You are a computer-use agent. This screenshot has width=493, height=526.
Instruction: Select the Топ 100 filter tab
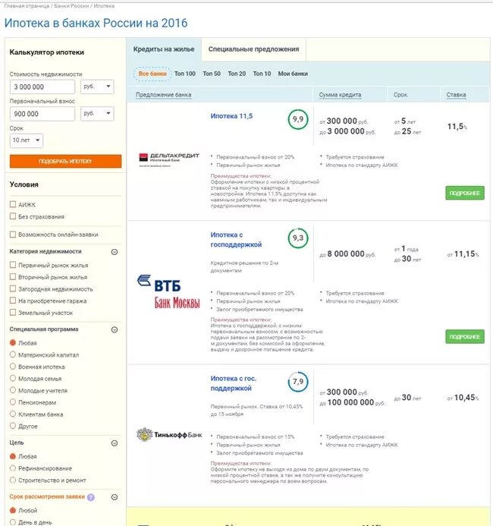pyautogui.click(x=185, y=74)
